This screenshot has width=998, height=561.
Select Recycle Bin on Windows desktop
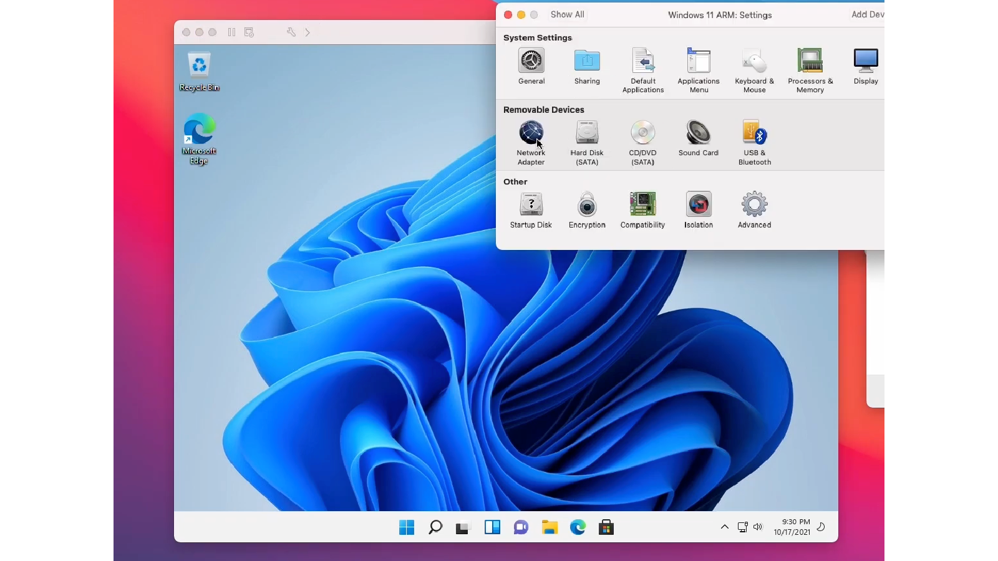point(199,72)
